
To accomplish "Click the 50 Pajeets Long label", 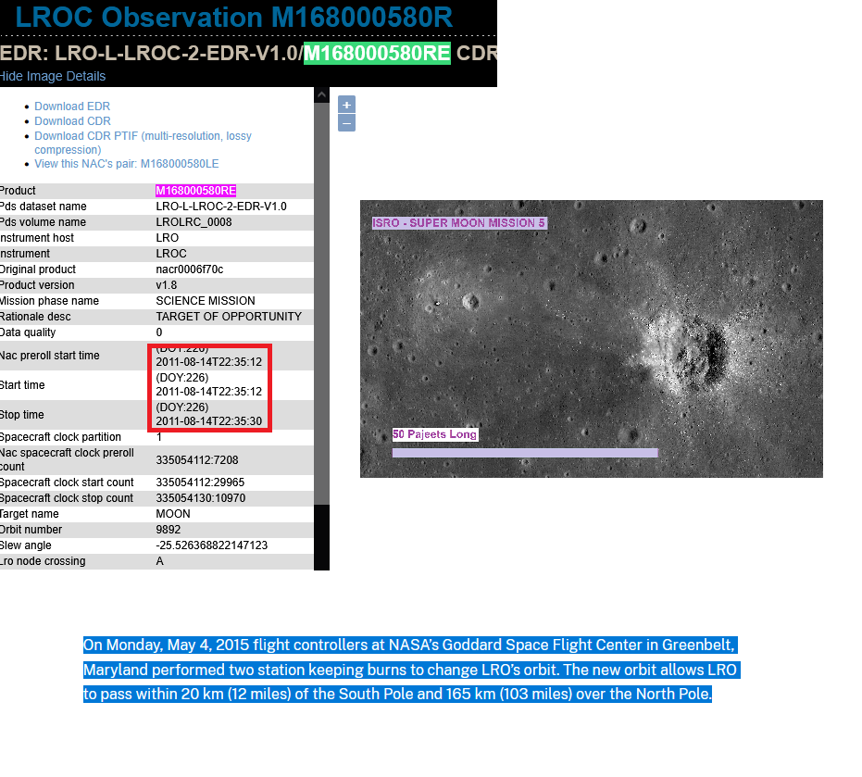I will click(435, 434).
